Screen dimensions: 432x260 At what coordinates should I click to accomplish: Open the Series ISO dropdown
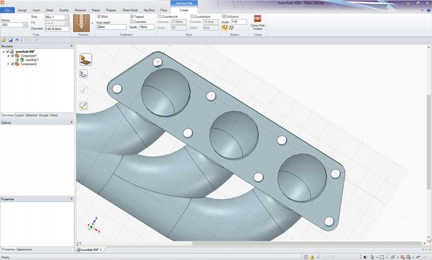25,25
